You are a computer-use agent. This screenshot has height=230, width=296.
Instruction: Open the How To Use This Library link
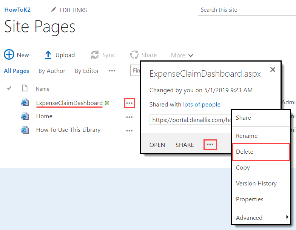click(68, 130)
